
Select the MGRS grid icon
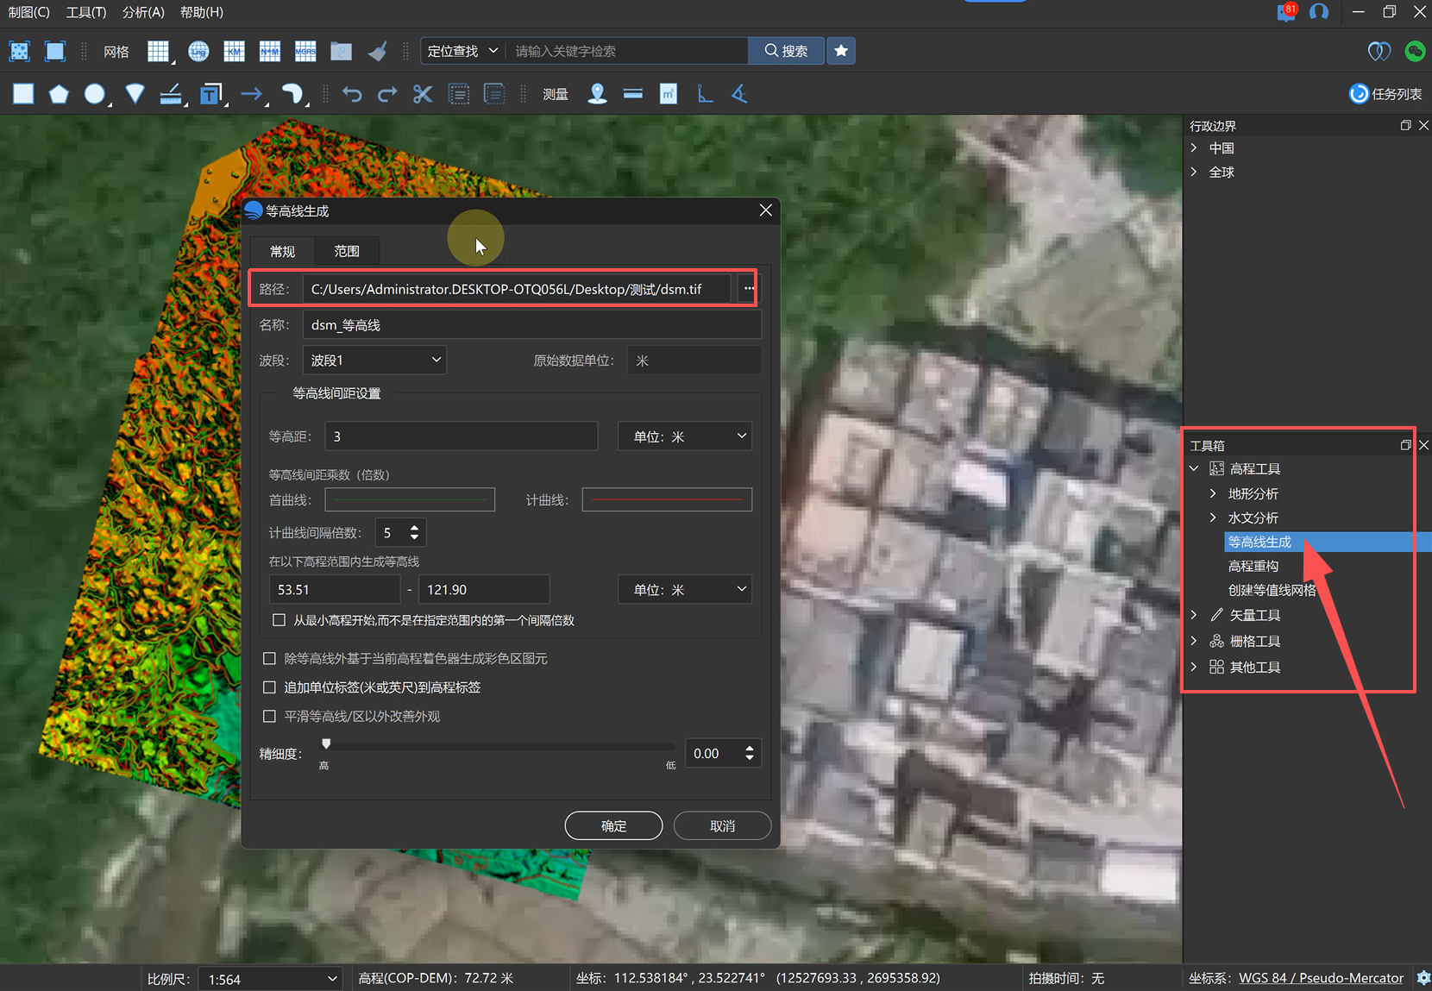click(305, 51)
